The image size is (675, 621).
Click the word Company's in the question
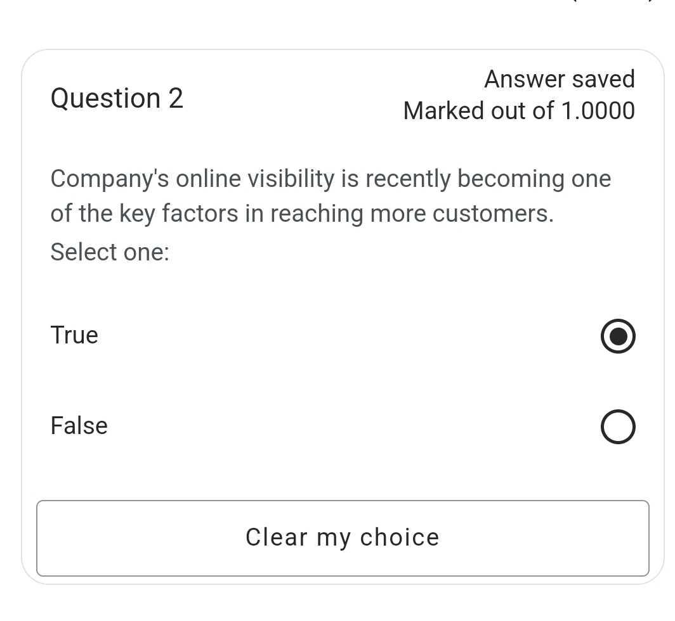coord(110,179)
